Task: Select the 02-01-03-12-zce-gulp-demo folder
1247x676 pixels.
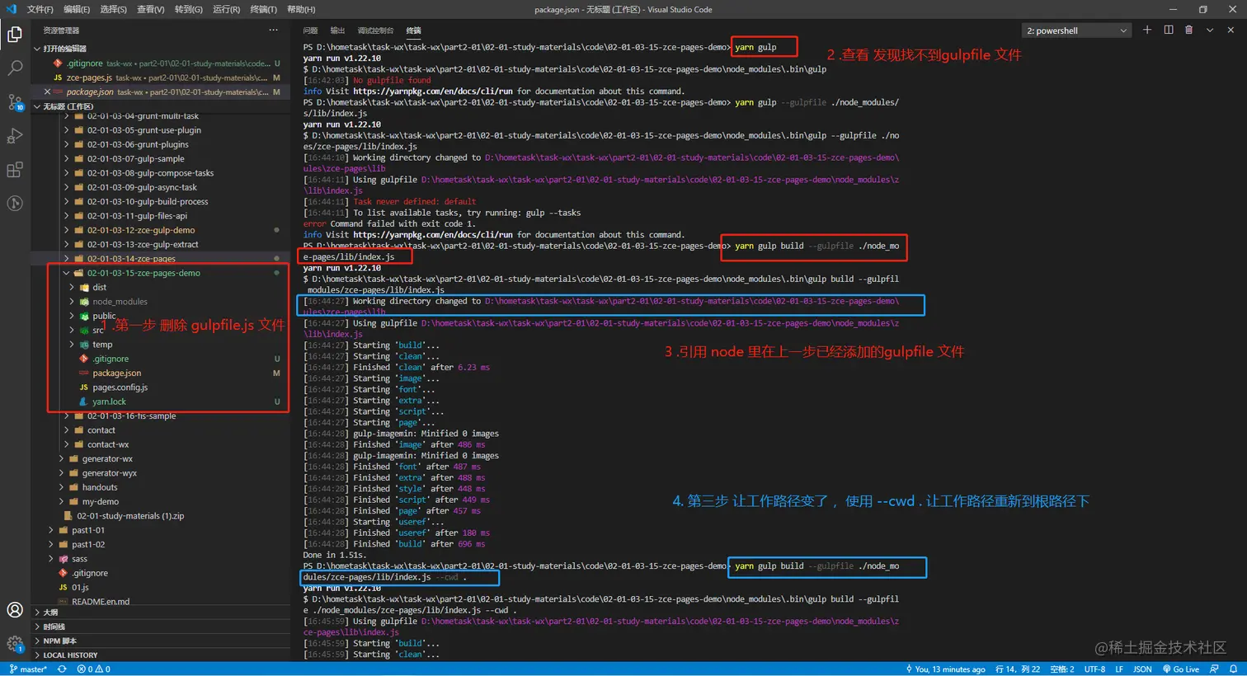Action: click(141, 230)
